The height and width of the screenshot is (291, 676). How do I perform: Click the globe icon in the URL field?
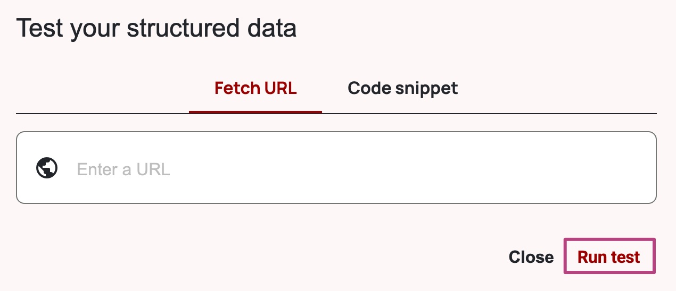(x=47, y=168)
